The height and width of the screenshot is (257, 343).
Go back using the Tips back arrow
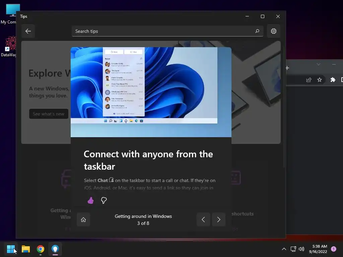click(28, 31)
